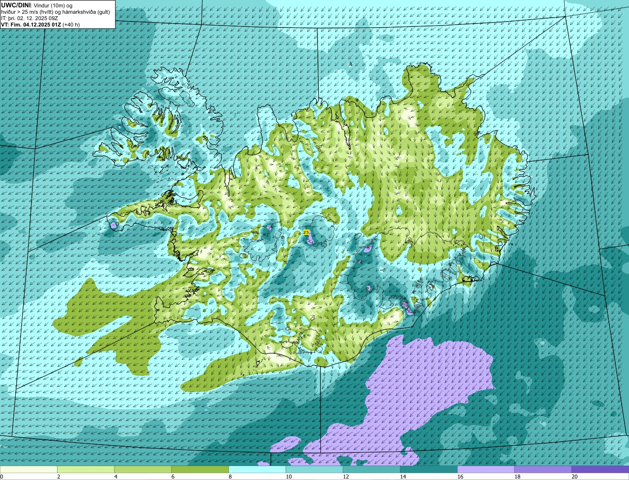Click the legend scale label "12"
Screen dimensions: 629x480
click(345, 477)
